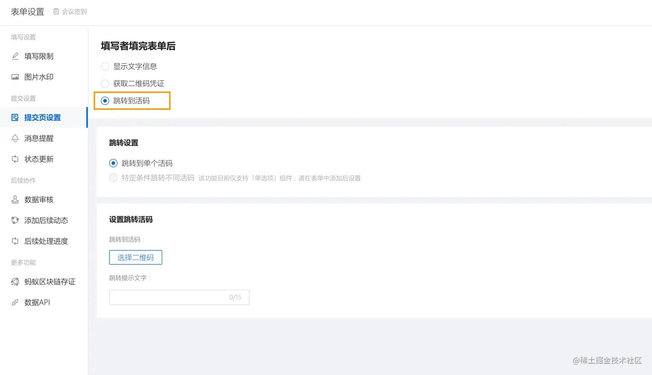652x375 pixels.
Task: Click the 跳转设置 section heading
Action: pyautogui.click(x=124, y=143)
